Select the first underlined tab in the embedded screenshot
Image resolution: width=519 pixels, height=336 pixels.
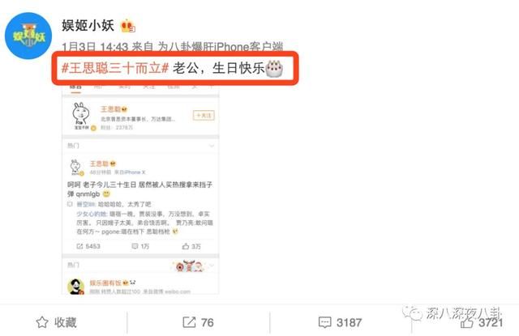(x=75, y=88)
